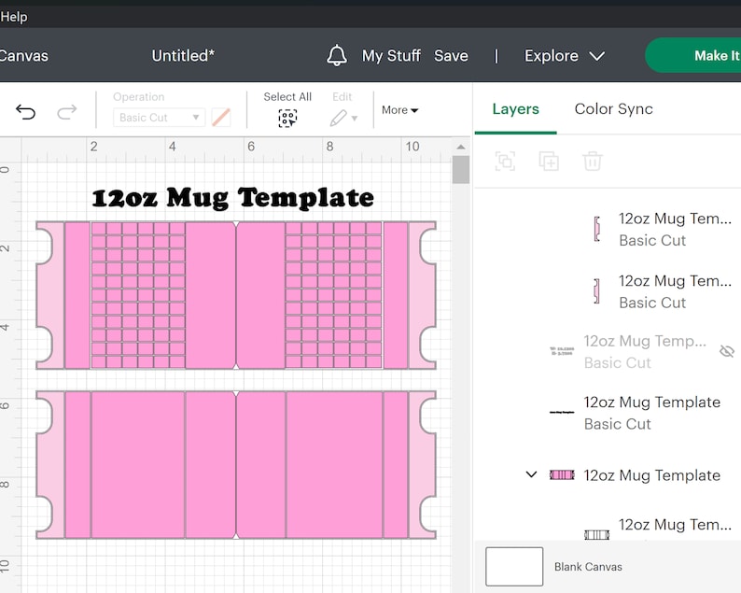This screenshot has height=593, width=741.
Task: Click the Delete trash icon
Action: 592,162
